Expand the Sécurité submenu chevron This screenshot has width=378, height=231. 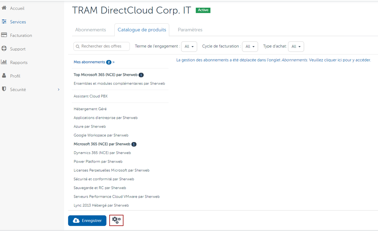pyautogui.click(x=59, y=89)
